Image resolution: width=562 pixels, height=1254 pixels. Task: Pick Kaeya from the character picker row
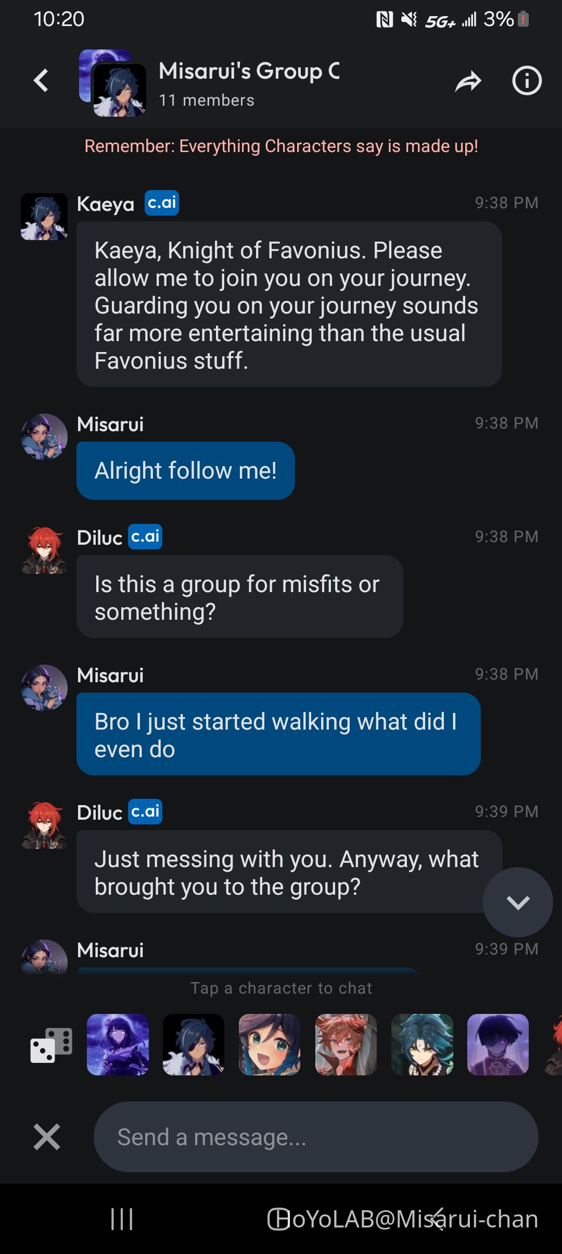tap(194, 1045)
